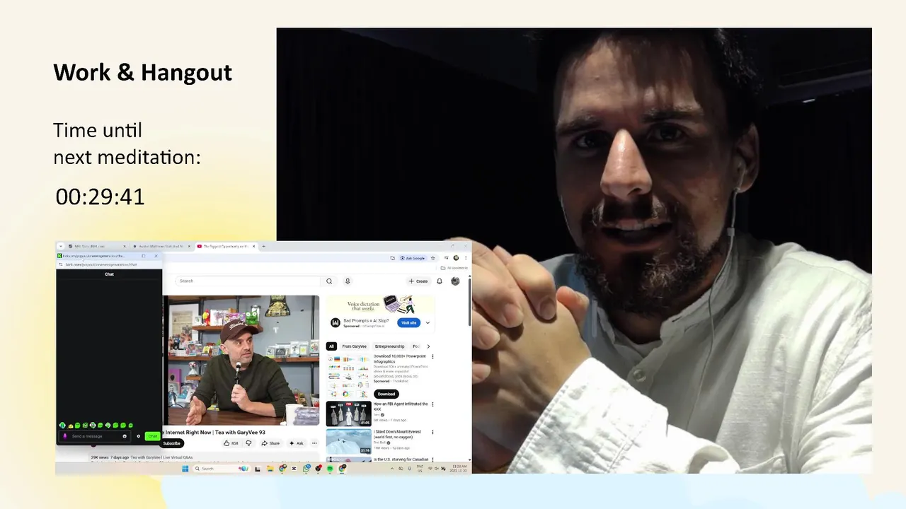Open the All Bookmarks folder
Image resolution: width=906 pixels, height=509 pixels.
click(x=454, y=268)
